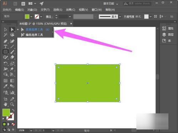Open the zoom level dropdown at bottom
Viewport: 178px width, 133px height.
tap(31, 130)
